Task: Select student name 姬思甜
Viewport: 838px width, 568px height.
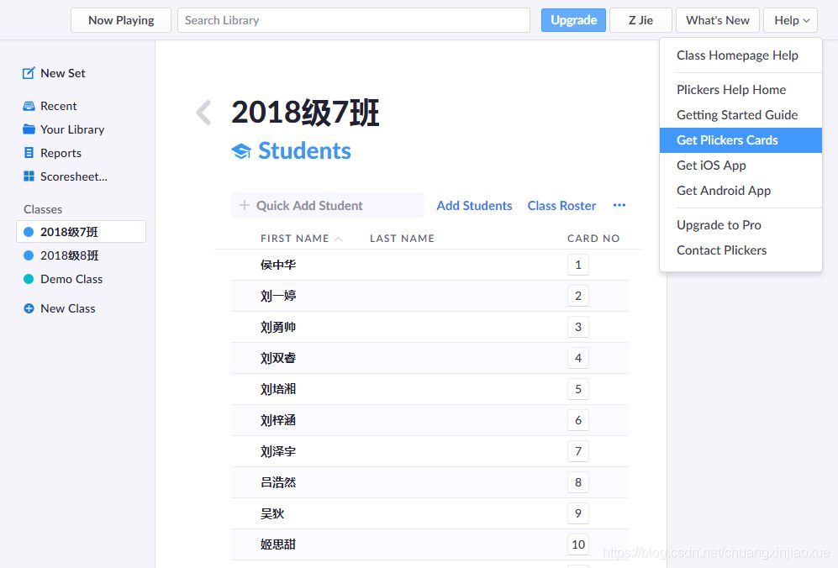Action: (278, 544)
